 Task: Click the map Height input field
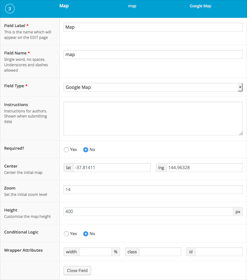(148, 212)
